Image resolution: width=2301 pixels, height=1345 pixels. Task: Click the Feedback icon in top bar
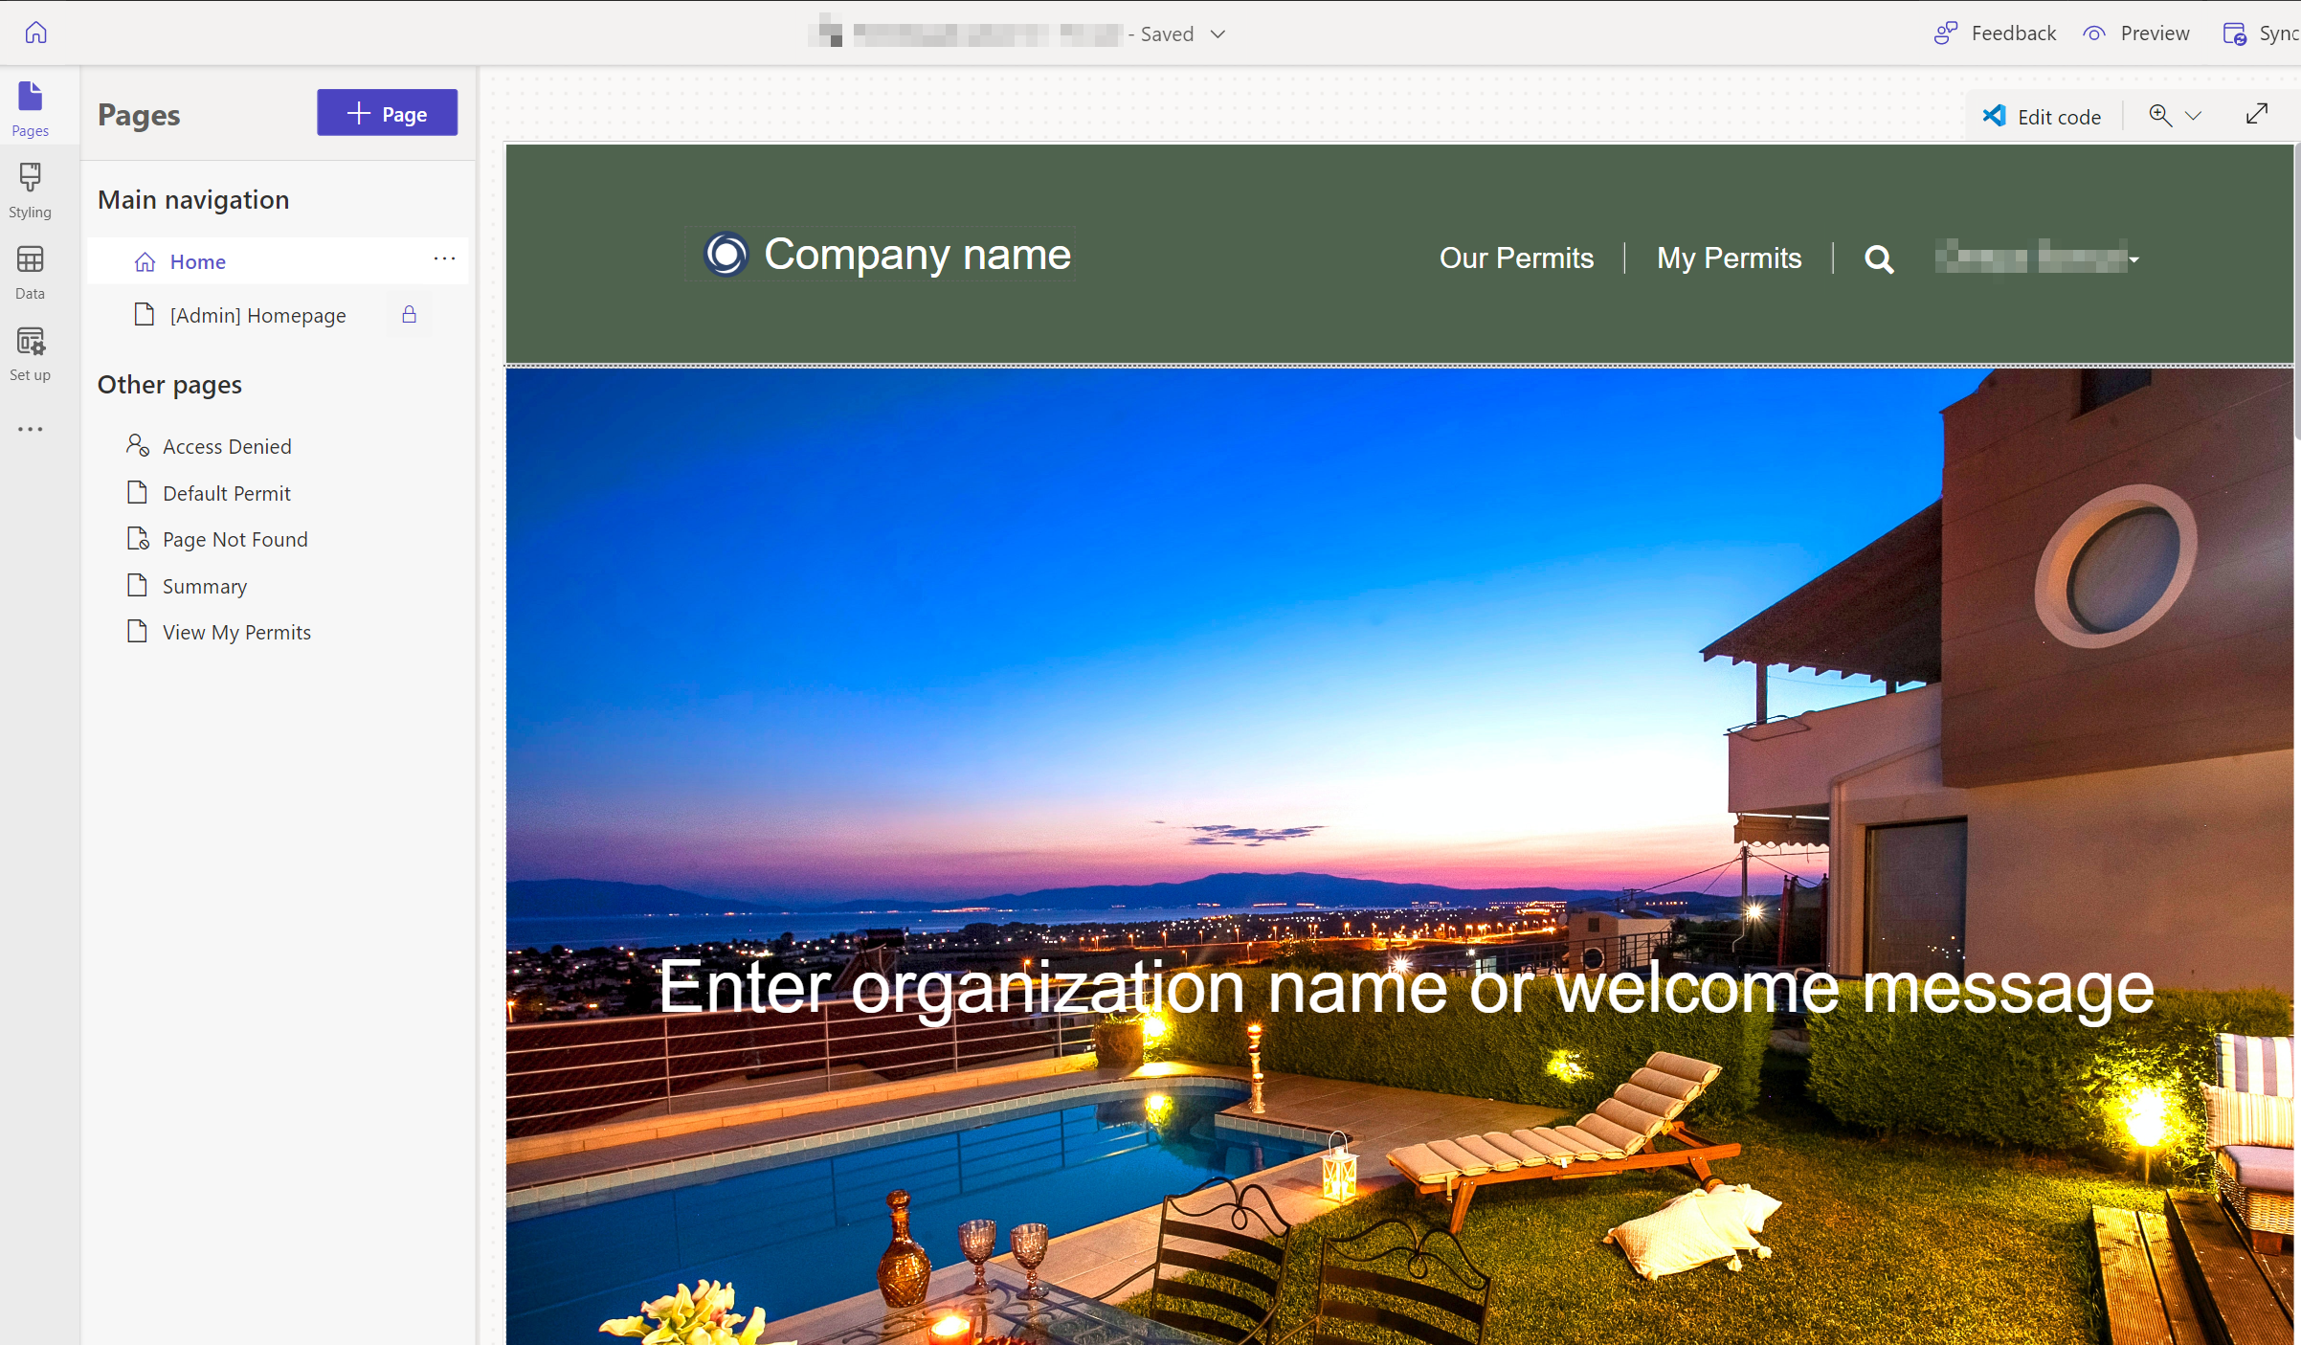pyautogui.click(x=1944, y=32)
